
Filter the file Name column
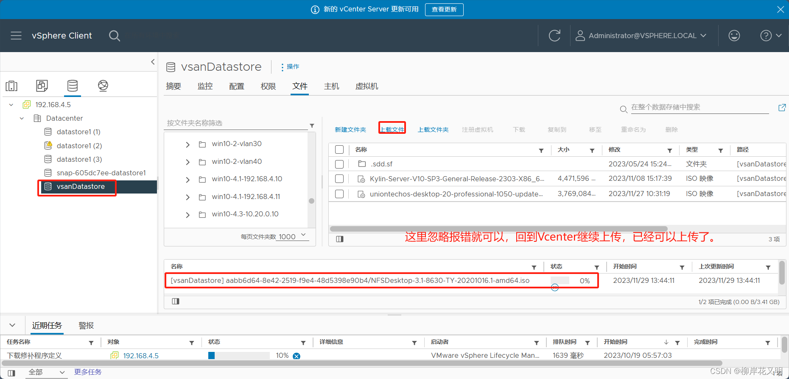(x=541, y=150)
